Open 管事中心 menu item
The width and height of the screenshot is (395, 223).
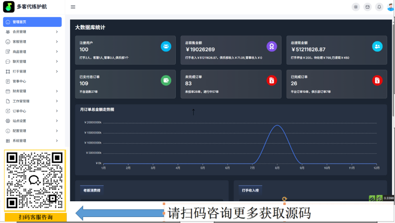click(32, 81)
